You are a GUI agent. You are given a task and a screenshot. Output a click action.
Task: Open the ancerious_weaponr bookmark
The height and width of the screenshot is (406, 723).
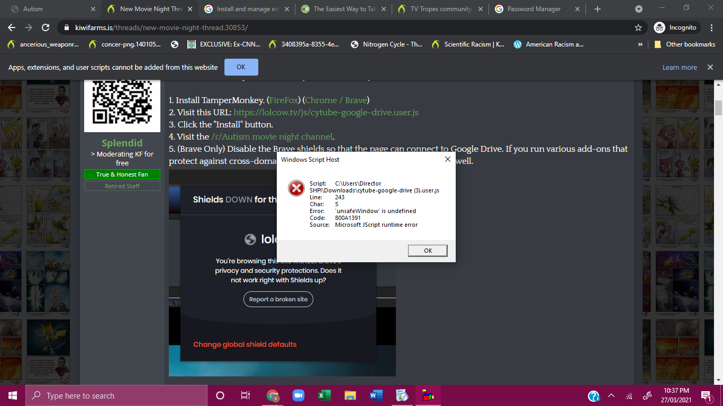point(43,44)
